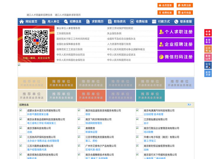Click logo thumbnail beside 高顿教育
212x159 pixels.
tap(81, 130)
